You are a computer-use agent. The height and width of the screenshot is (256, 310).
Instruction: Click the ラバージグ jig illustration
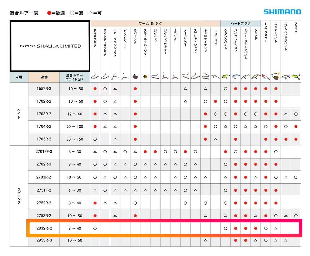point(135,77)
